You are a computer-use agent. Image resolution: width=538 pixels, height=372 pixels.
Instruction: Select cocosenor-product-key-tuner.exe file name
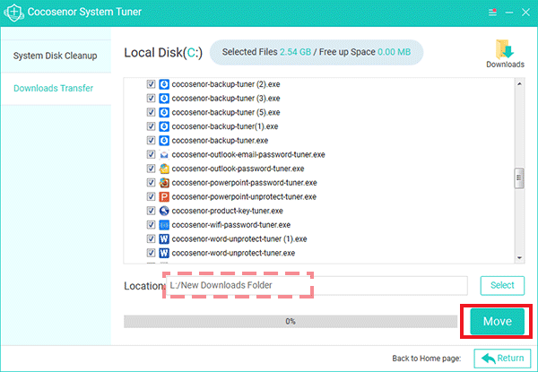227,211
